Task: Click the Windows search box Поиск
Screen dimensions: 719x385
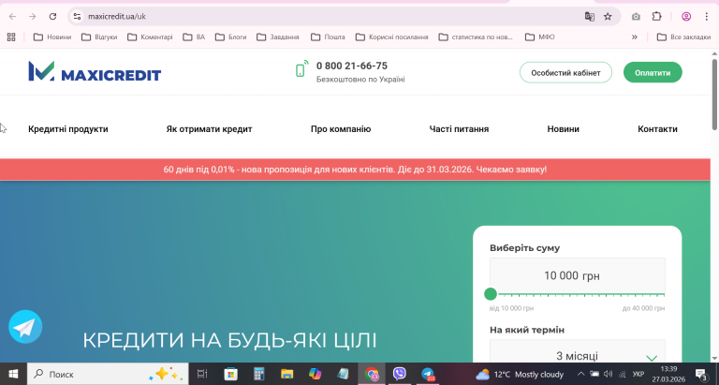Action: tap(108, 374)
